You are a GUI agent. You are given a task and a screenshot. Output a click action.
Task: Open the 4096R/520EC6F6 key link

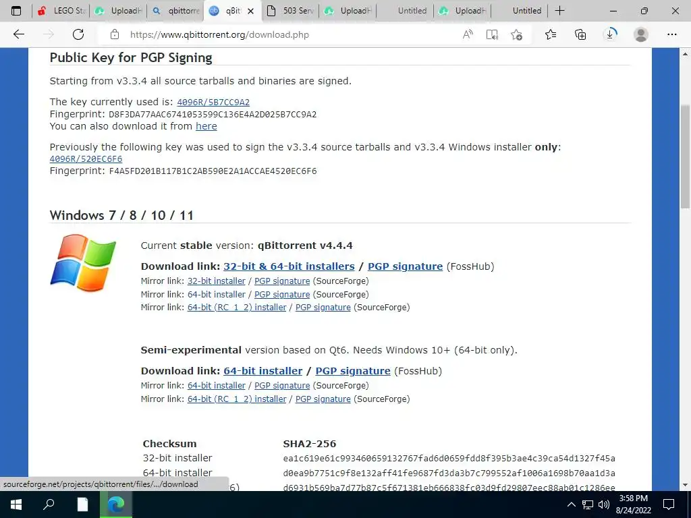(x=86, y=159)
